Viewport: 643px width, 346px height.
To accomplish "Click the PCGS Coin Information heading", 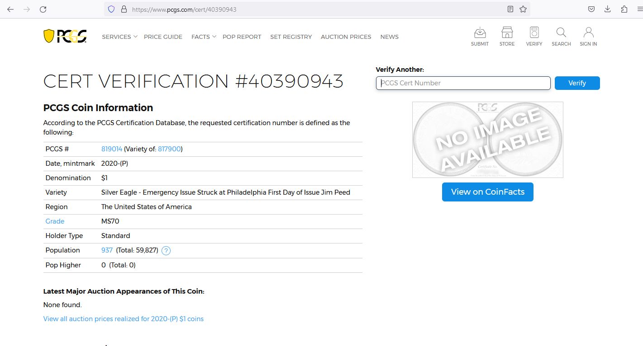I will (x=98, y=108).
